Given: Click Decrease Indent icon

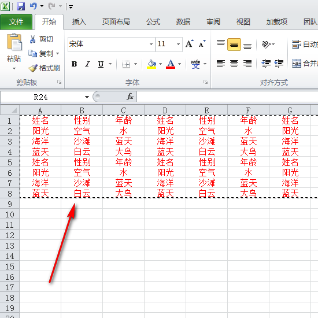Looking at the screenshot, I should pos(266,64).
